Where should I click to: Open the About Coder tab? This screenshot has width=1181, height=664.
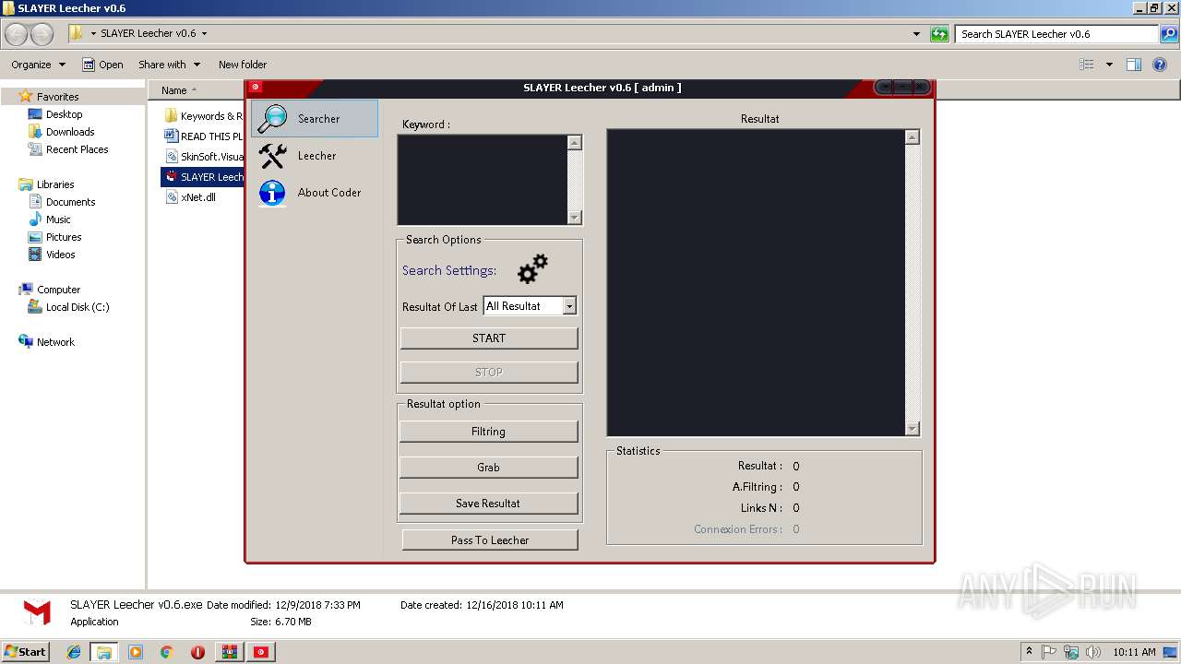tap(315, 193)
